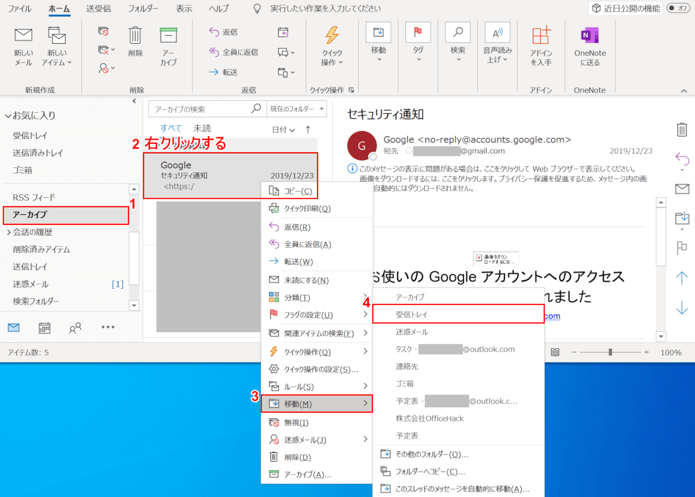Show only unread (未読) messages filter

point(202,128)
